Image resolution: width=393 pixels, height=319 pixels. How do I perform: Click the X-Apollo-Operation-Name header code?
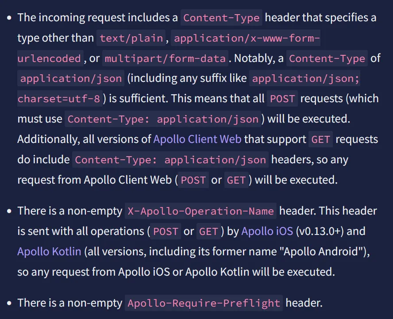[200, 211]
